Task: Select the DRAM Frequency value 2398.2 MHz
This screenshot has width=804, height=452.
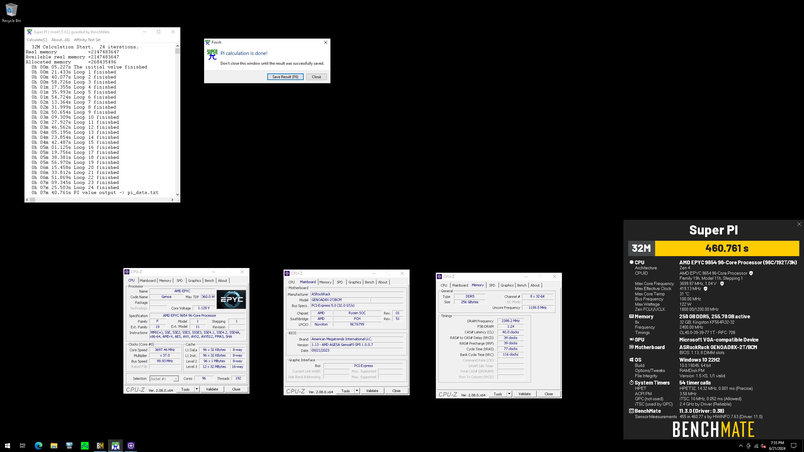Action: coord(511,321)
